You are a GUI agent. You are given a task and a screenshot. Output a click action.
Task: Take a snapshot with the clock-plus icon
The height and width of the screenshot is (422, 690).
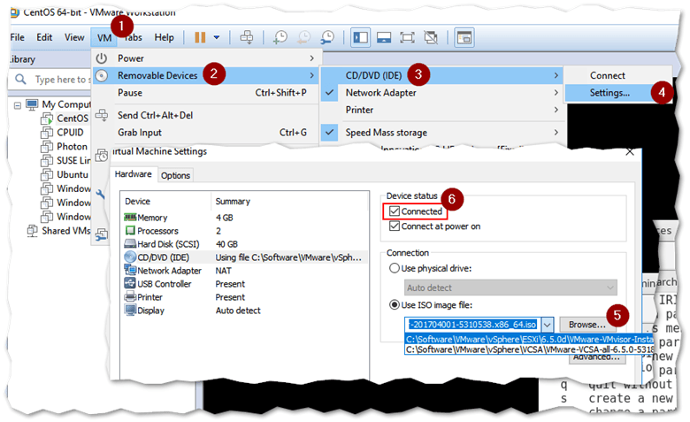click(x=280, y=37)
